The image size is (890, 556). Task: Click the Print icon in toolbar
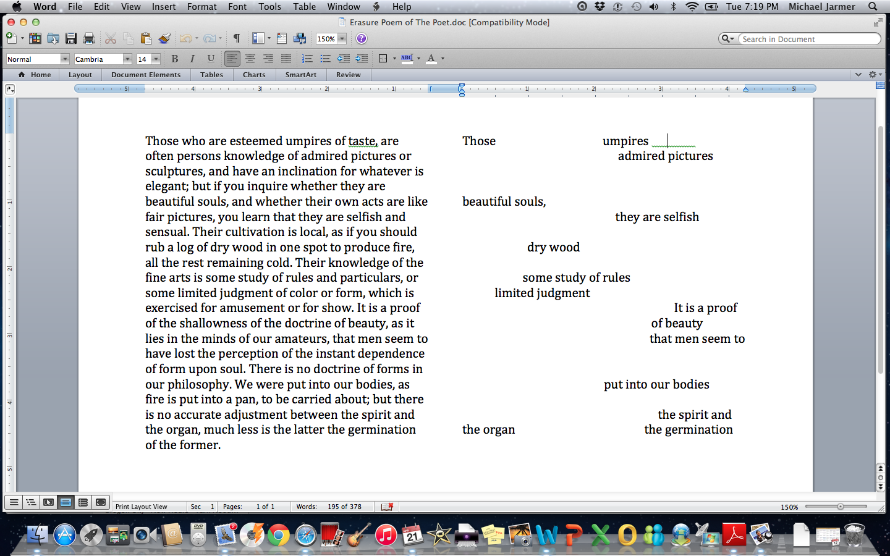89,39
